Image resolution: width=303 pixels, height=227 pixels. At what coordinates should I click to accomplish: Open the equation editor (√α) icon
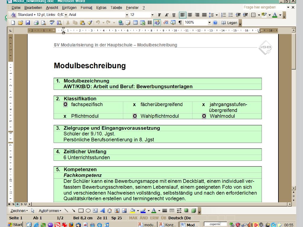(x=166, y=23)
